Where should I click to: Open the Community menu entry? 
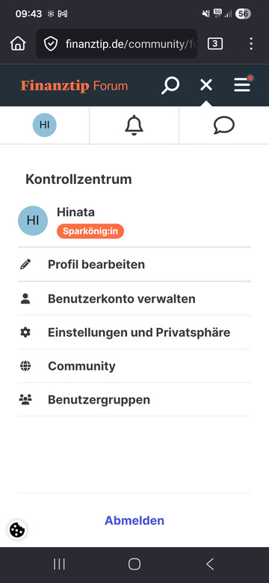pyautogui.click(x=134, y=365)
